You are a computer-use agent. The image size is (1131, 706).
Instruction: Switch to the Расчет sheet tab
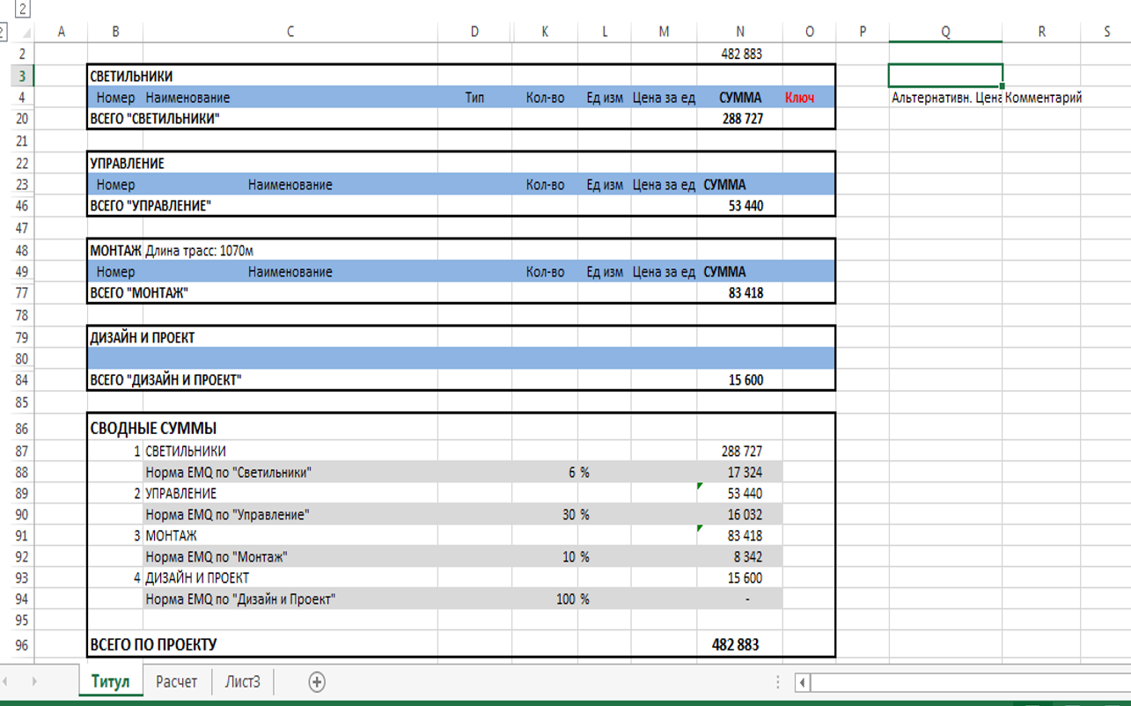point(176,681)
